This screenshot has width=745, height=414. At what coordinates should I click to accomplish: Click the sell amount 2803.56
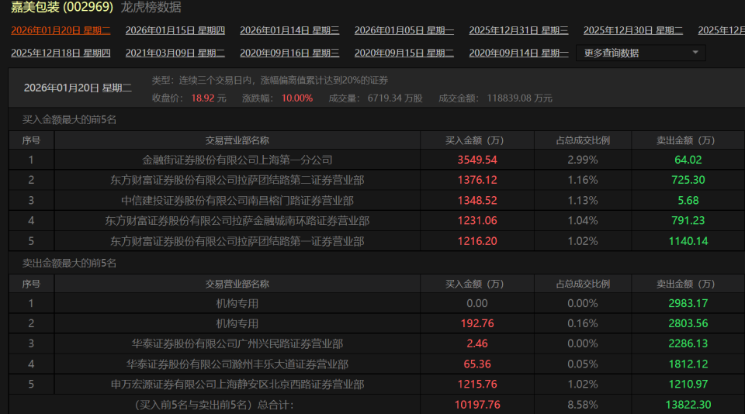click(688, 324)
